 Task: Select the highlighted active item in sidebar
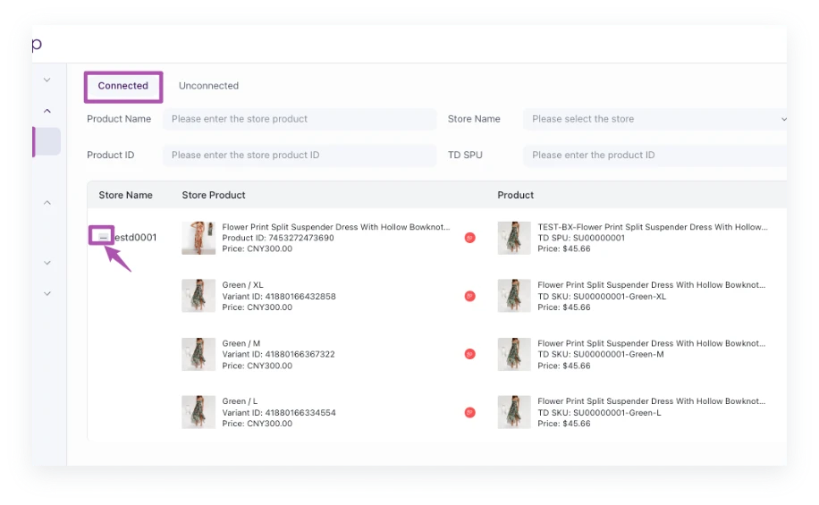pyautogui.click(x=46, y=142)
